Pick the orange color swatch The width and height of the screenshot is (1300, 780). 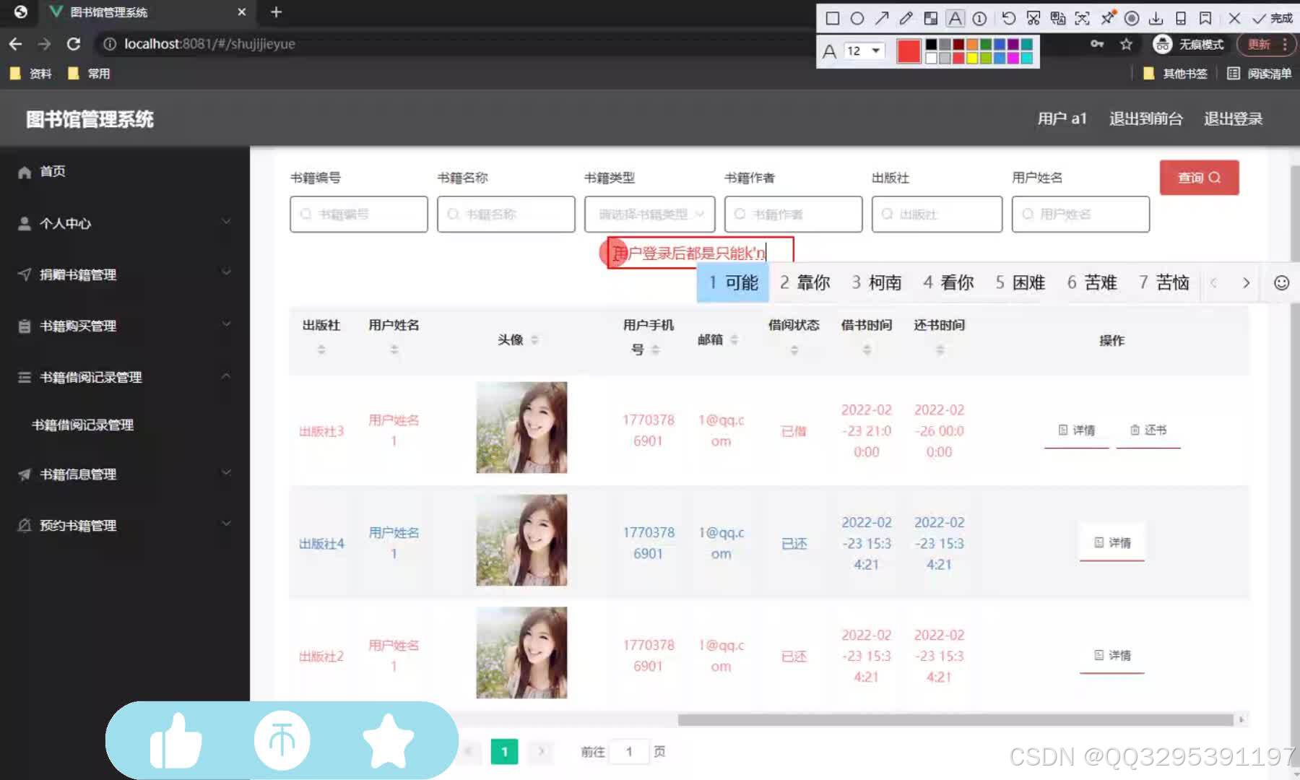coord(972,45)
